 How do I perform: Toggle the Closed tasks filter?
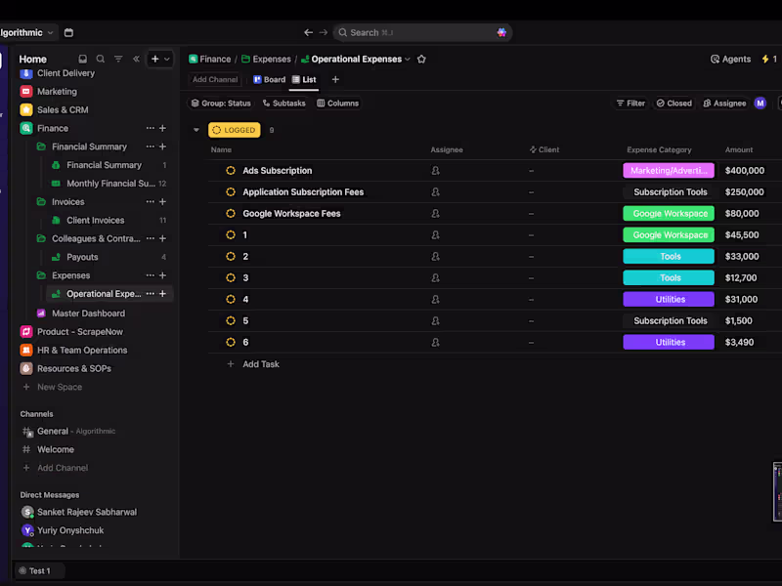tap(673, 104)
